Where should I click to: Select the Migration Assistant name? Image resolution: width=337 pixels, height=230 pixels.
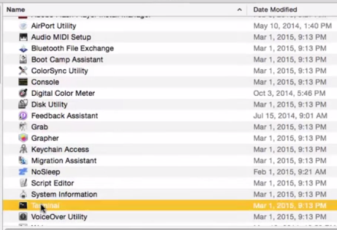(64, 161)
